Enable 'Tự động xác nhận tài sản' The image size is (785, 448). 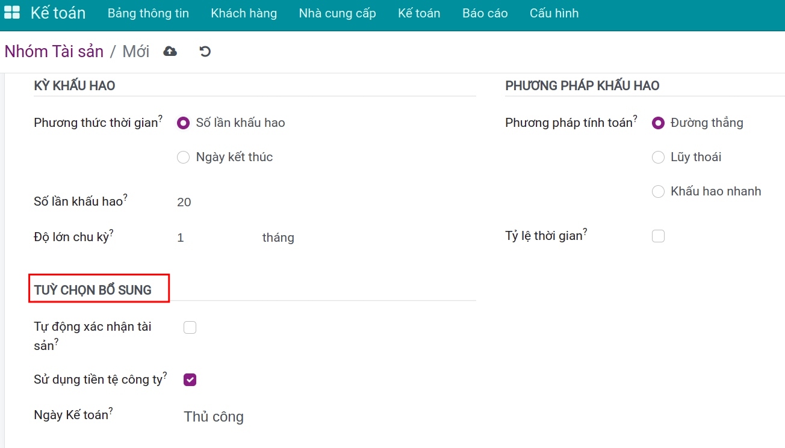190,327
